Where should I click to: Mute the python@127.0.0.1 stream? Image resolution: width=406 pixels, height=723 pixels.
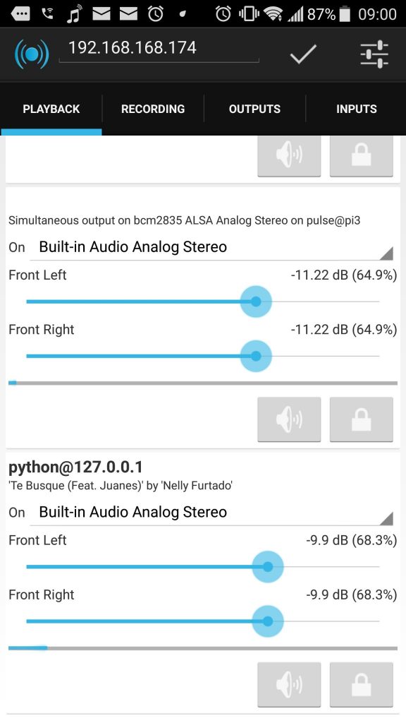tap(289, 684)
